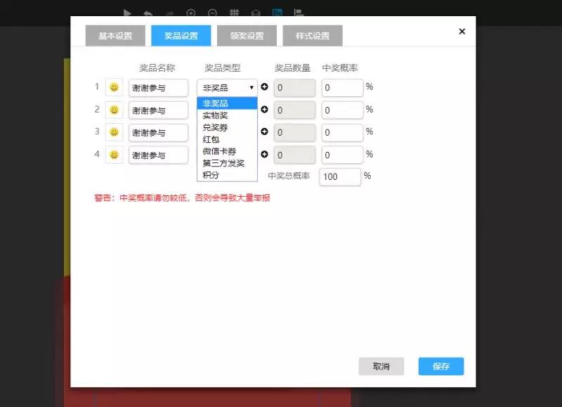The image size is (562, 407).
Task: Click the red warning text about 中奖概率
Action: pos(182,198)
